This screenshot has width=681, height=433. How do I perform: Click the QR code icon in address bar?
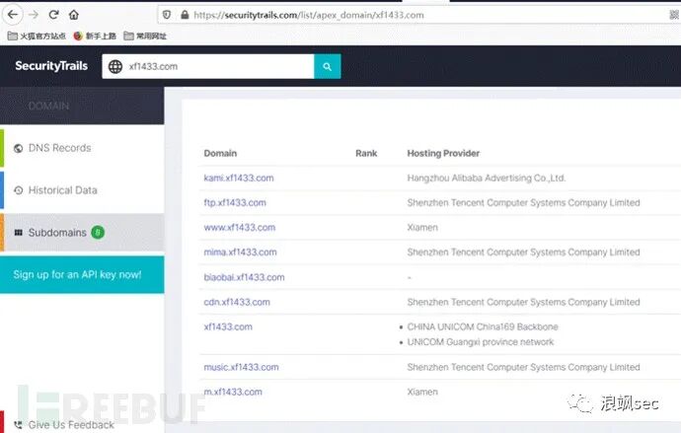coord(674,15)
